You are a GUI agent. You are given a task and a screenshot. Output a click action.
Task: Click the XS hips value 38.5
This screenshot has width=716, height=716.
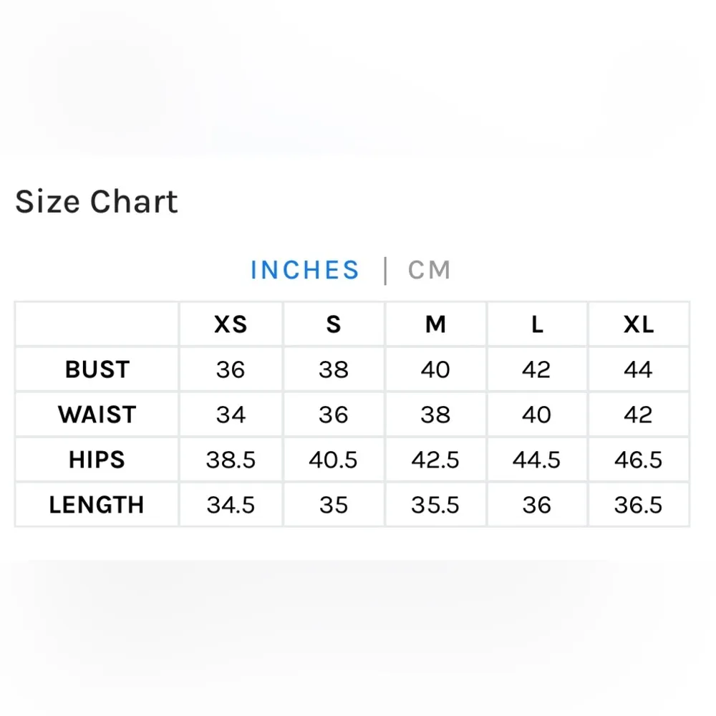[x=231, y=460]
